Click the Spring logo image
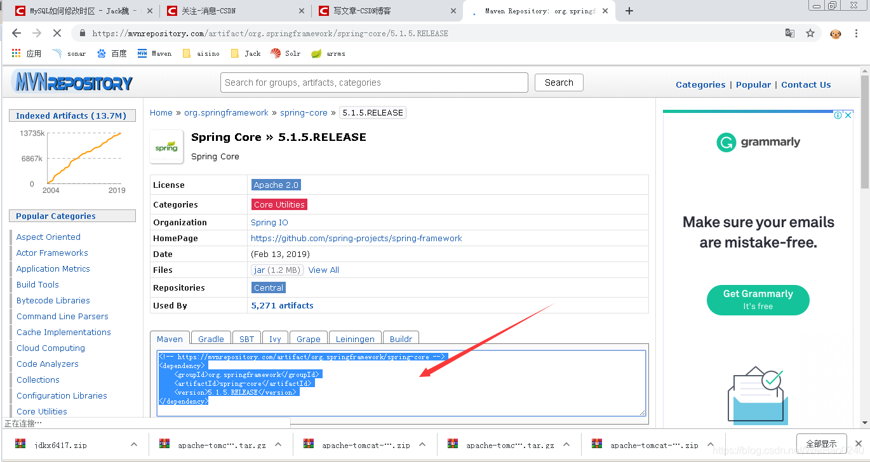 tap(167, 147)
